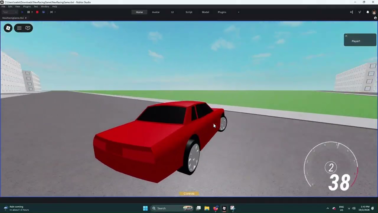Image resolution: width=378 pixels, height=213 pixels.
Task: Open the notifications bell
Action: pos(368,12)
